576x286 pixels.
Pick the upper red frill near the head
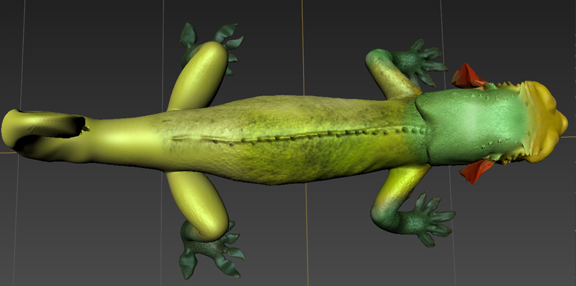click(x=468, y=76)
